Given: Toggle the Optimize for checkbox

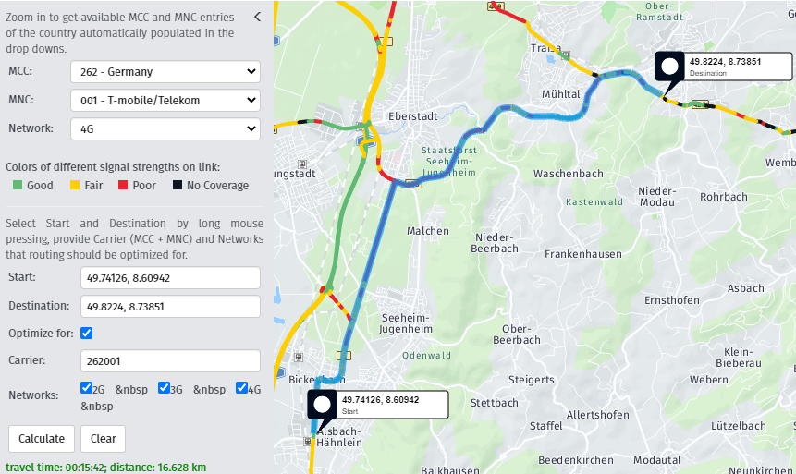Looking at the screenshot, I should coord(86,333).
